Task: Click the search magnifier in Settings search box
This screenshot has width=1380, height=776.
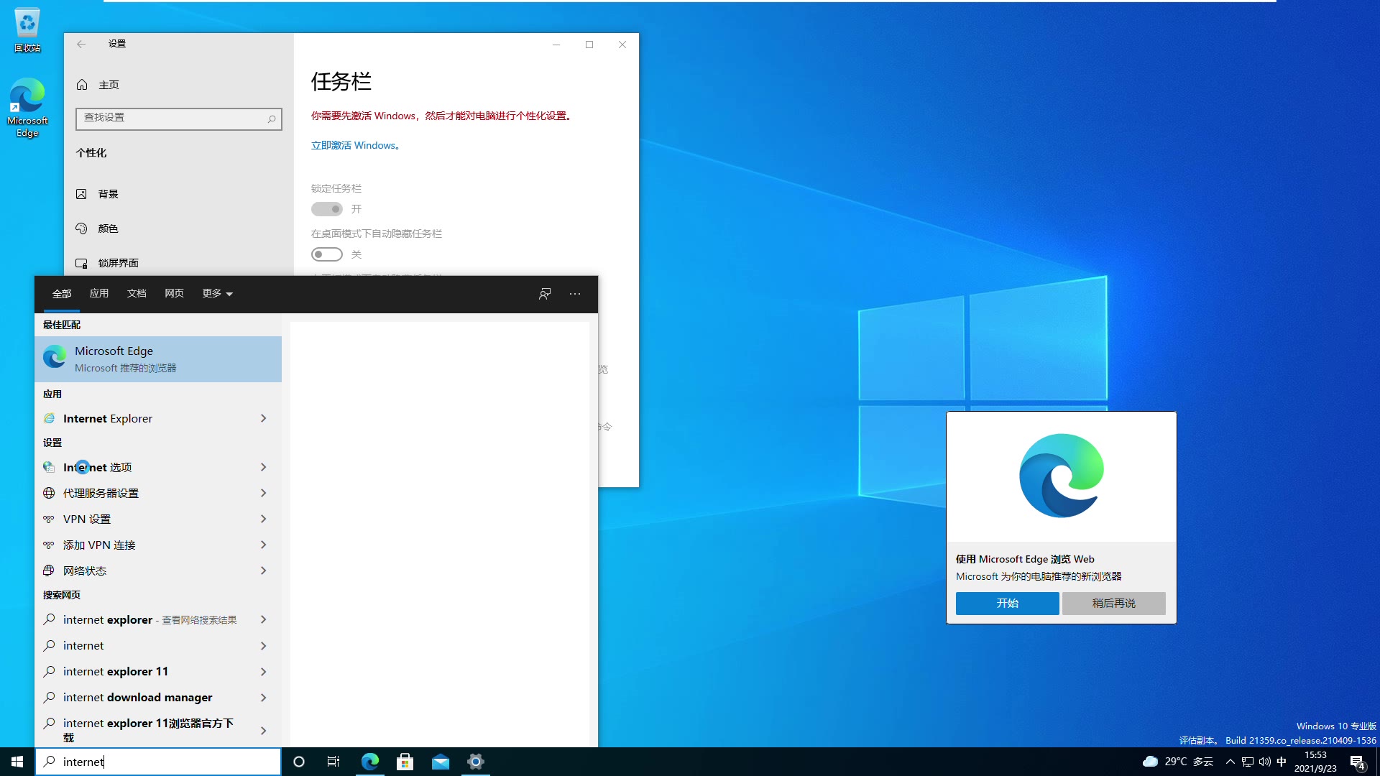Action: click(272, 119)
